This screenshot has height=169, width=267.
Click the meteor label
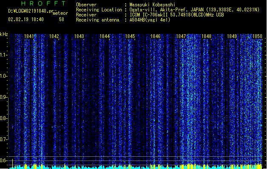[x=60, y=13]
